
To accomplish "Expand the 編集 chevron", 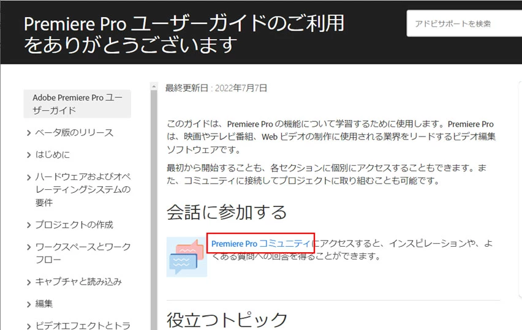I will coord(29,304).
